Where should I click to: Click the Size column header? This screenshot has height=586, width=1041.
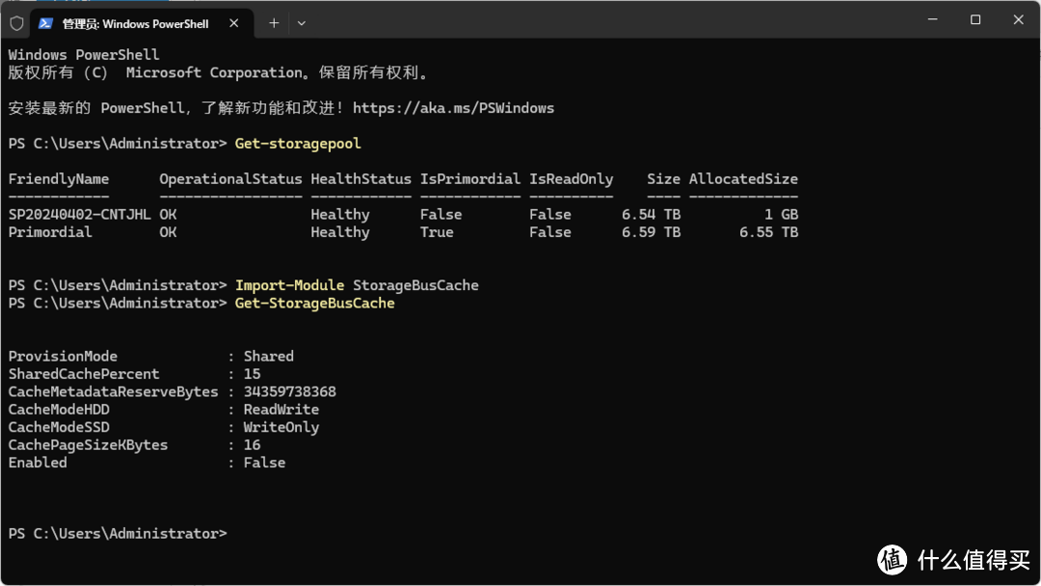[x=663, y=179]
